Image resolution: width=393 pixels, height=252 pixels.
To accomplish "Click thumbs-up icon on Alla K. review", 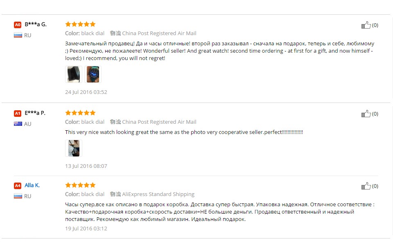I will click(366, 186).
